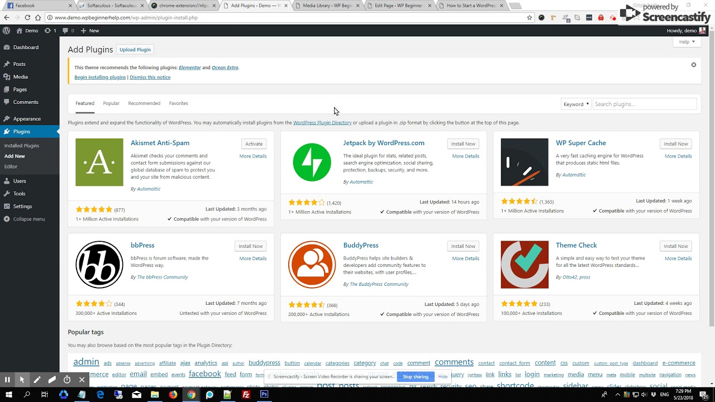
Task: Open the WordPress Plugin Directory link
Action: click(x=322, y=123)
